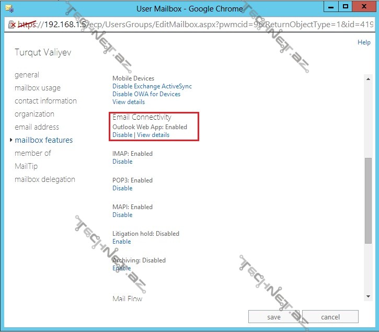The image size is (379, 332).
Task: View details for Outlook Web App
Action: point(153,135)
